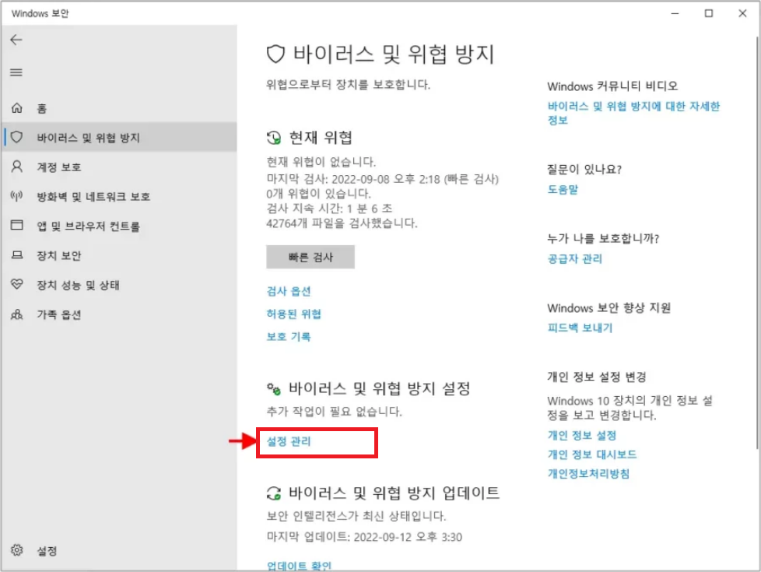The width and height of the screenshot is (761, 572).
Task: Click the shield icon for virus protection
Action: (x=17, y=138)
